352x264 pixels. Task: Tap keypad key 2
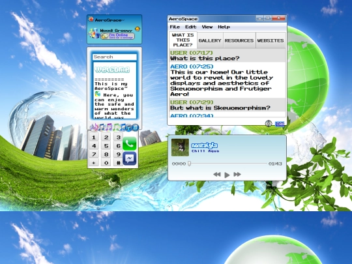[x=106, y=137]
